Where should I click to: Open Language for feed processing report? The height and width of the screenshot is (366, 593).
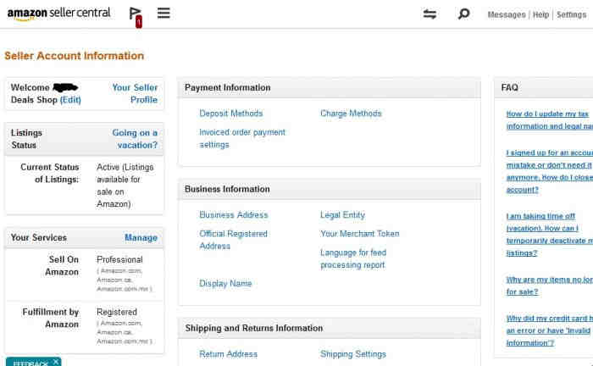(x=353, y=258)
